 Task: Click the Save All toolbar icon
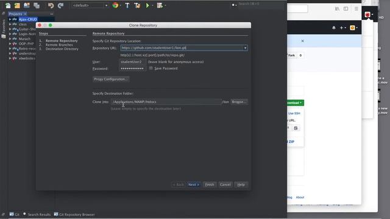(x=37, y=5)
